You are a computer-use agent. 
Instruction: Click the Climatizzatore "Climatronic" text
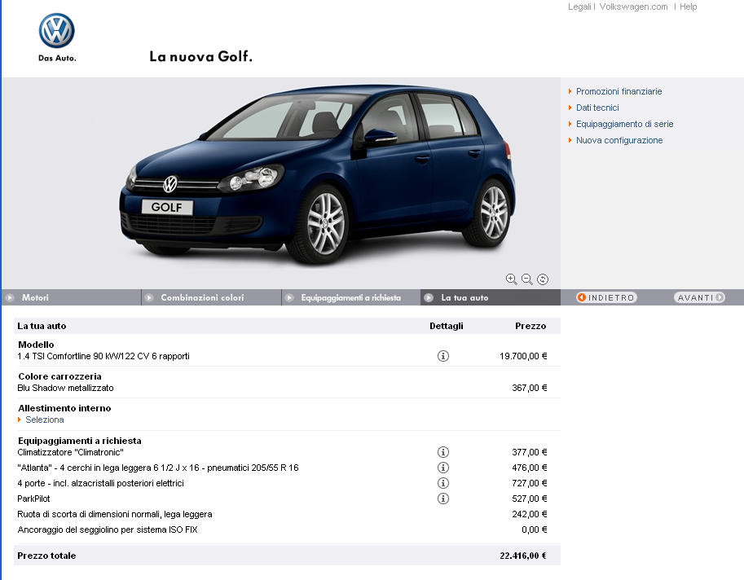[70, 452]
